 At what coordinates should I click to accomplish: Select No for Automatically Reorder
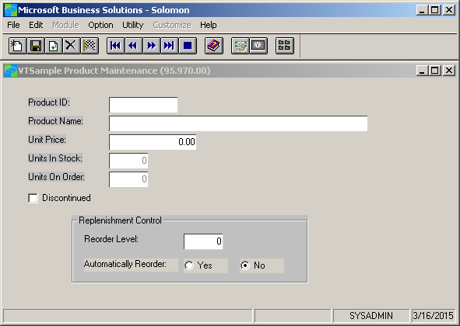tap(245, 265)
